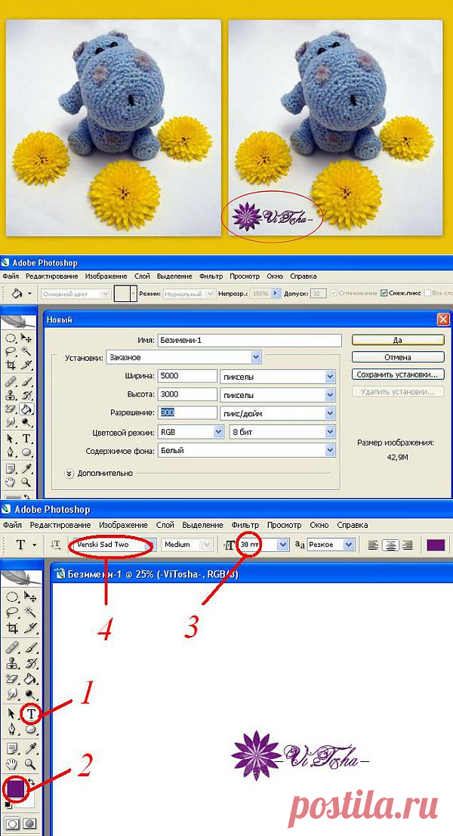Image resolution: width=453 pixels, height=836 pixels.
Task: Open the font size dropdown showing 30 пт
Action: coord(283,544)
